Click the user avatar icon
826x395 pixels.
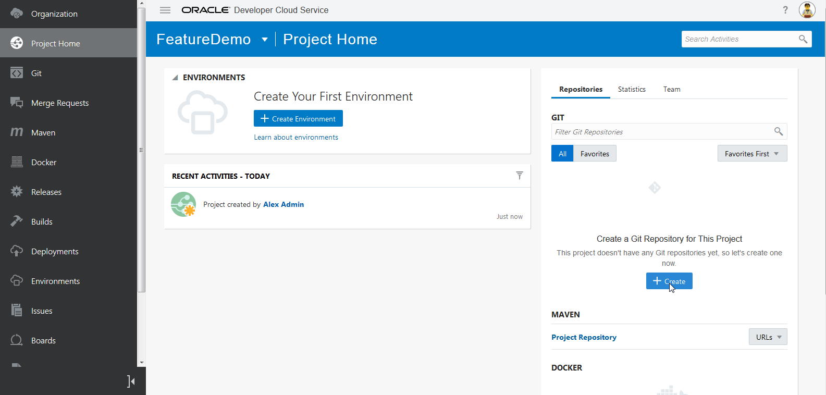[x=807, y=10]
